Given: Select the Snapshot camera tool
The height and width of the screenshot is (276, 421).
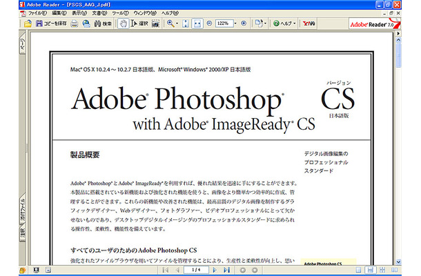Looking at the screenshot, I should [x=155, y=23].
